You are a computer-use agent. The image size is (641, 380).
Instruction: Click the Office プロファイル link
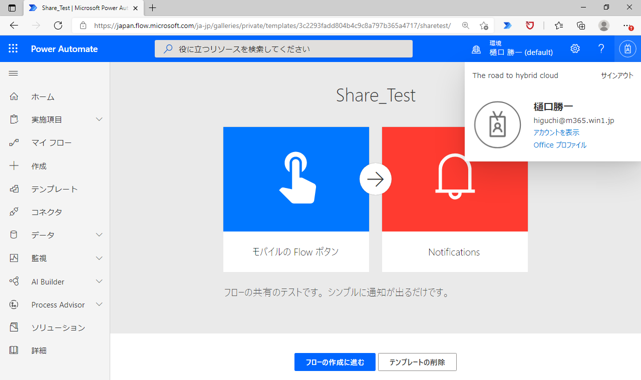point(560,145)
